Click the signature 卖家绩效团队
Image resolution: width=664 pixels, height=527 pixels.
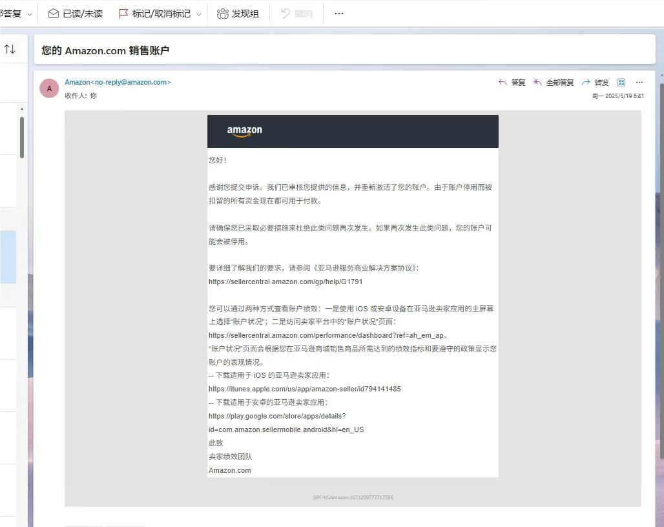pyautogui.click(x=230, y=457)
